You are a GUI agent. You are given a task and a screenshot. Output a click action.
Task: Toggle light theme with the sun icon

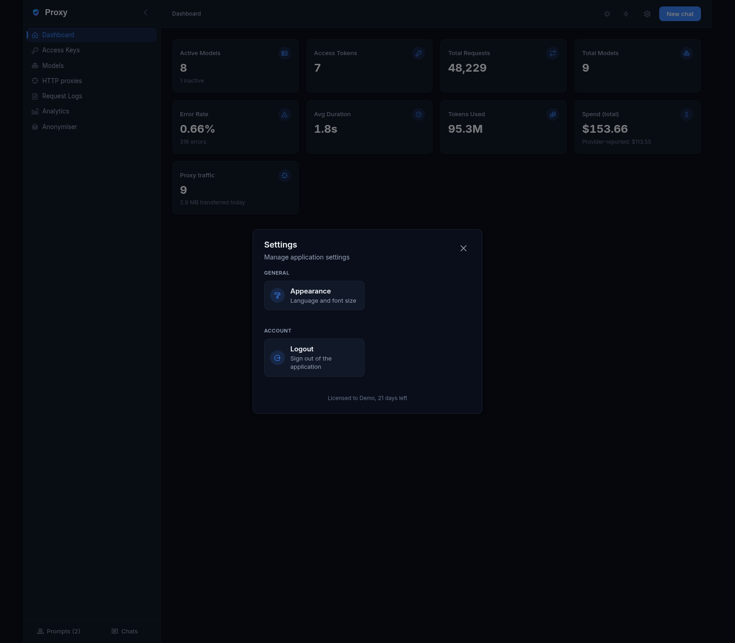coord(607,14)
